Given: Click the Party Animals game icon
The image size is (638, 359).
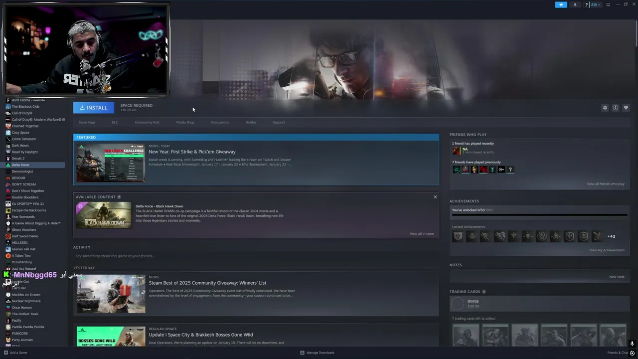Looking at the screenshot, I should 8,340.
